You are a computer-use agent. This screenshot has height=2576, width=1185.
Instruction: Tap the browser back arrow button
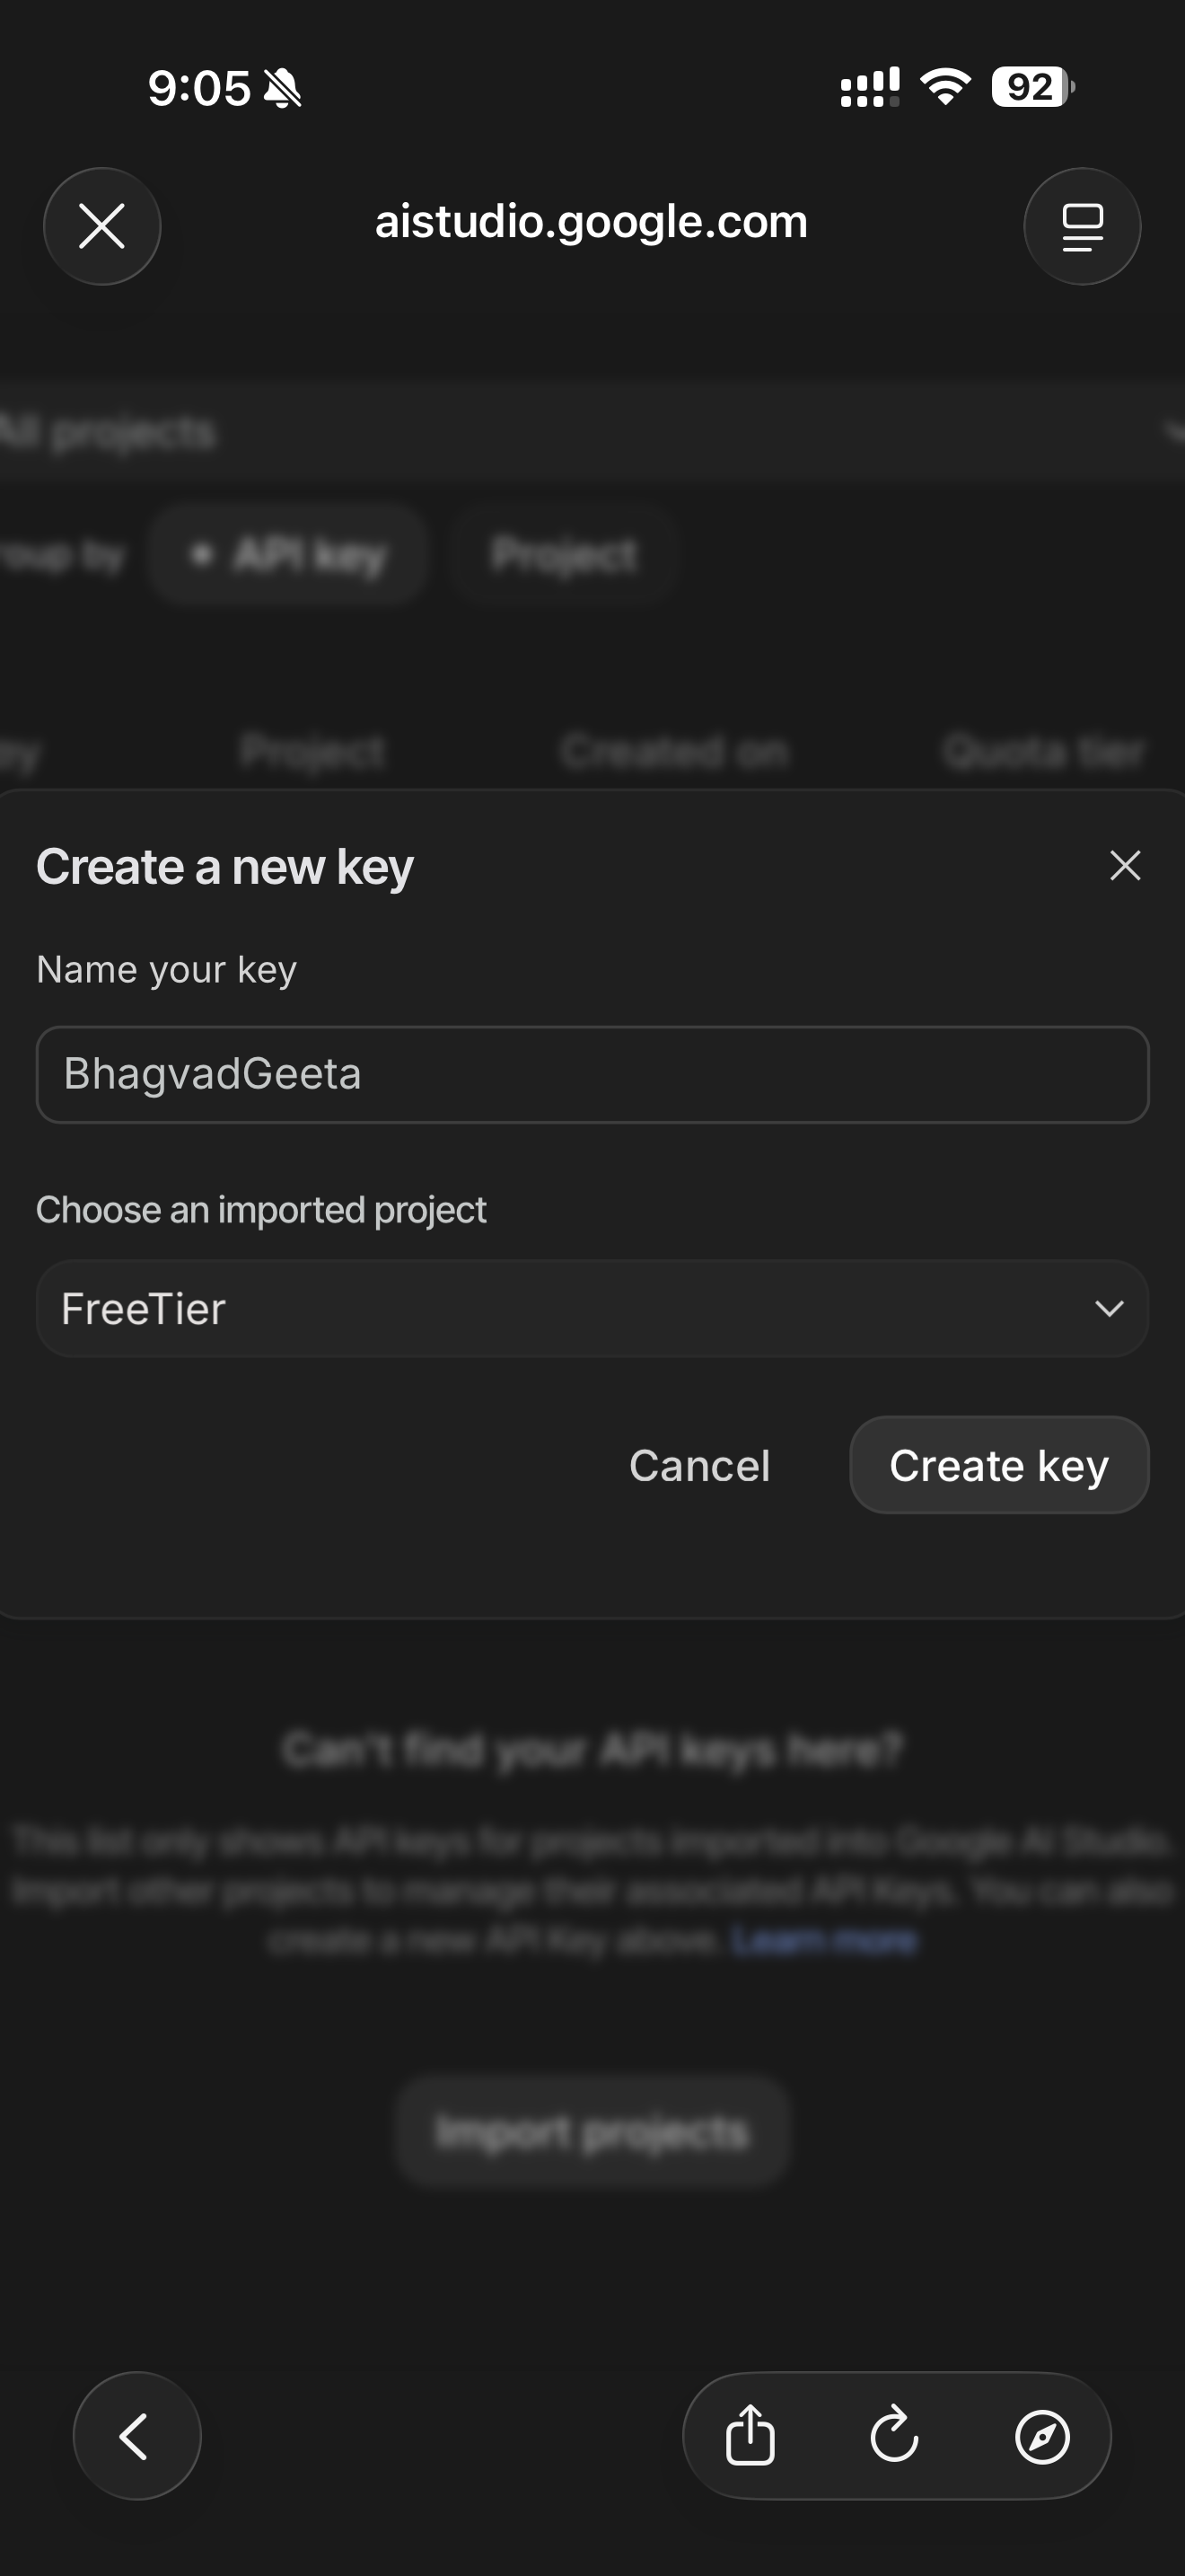136,2436
